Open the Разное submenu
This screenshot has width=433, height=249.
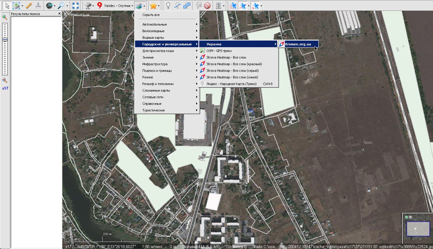point(167,77)
